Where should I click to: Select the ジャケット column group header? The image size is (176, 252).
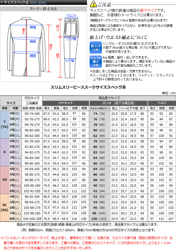tap(66, 103)
